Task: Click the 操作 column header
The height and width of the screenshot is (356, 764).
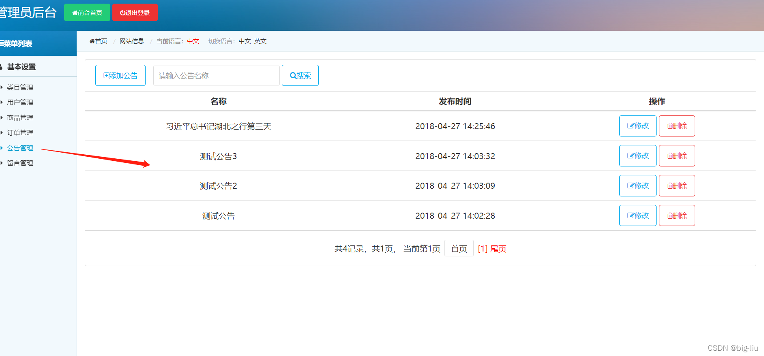Action: 657,101
